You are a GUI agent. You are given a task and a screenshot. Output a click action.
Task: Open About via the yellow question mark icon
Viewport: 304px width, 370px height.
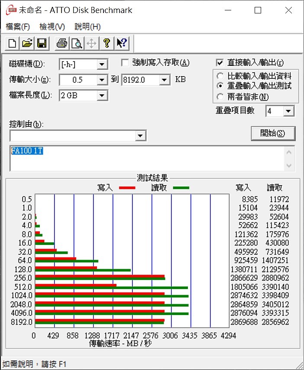[x=107, y=43]
